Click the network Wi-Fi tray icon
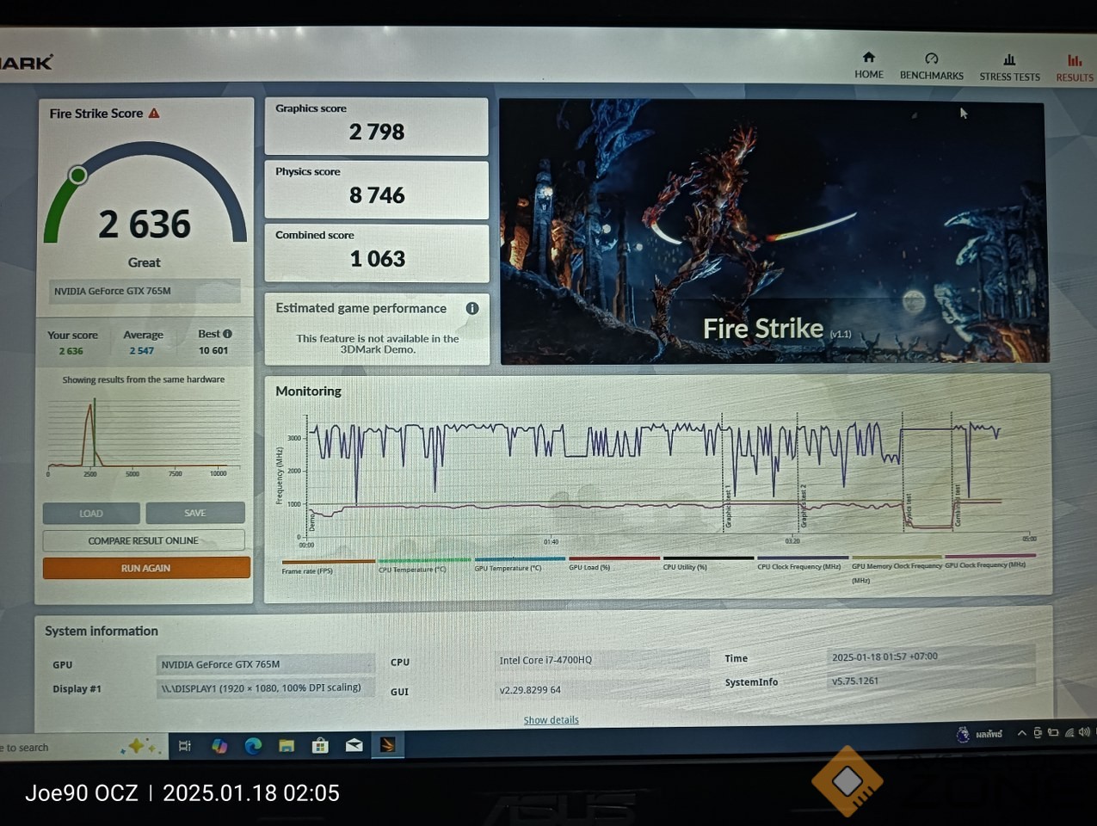Screen dimensions: 1097x826 pos(1069,732)
